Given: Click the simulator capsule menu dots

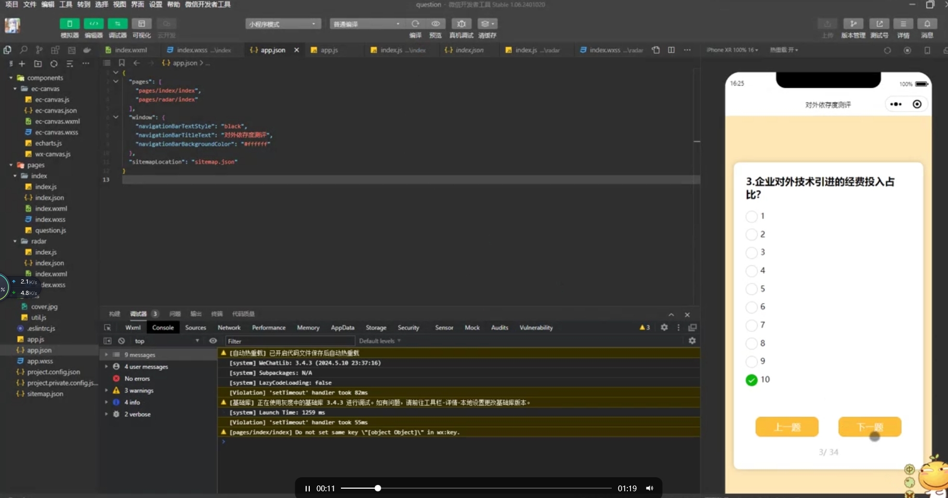Looking at the screenshot, I should coord(896,104).
